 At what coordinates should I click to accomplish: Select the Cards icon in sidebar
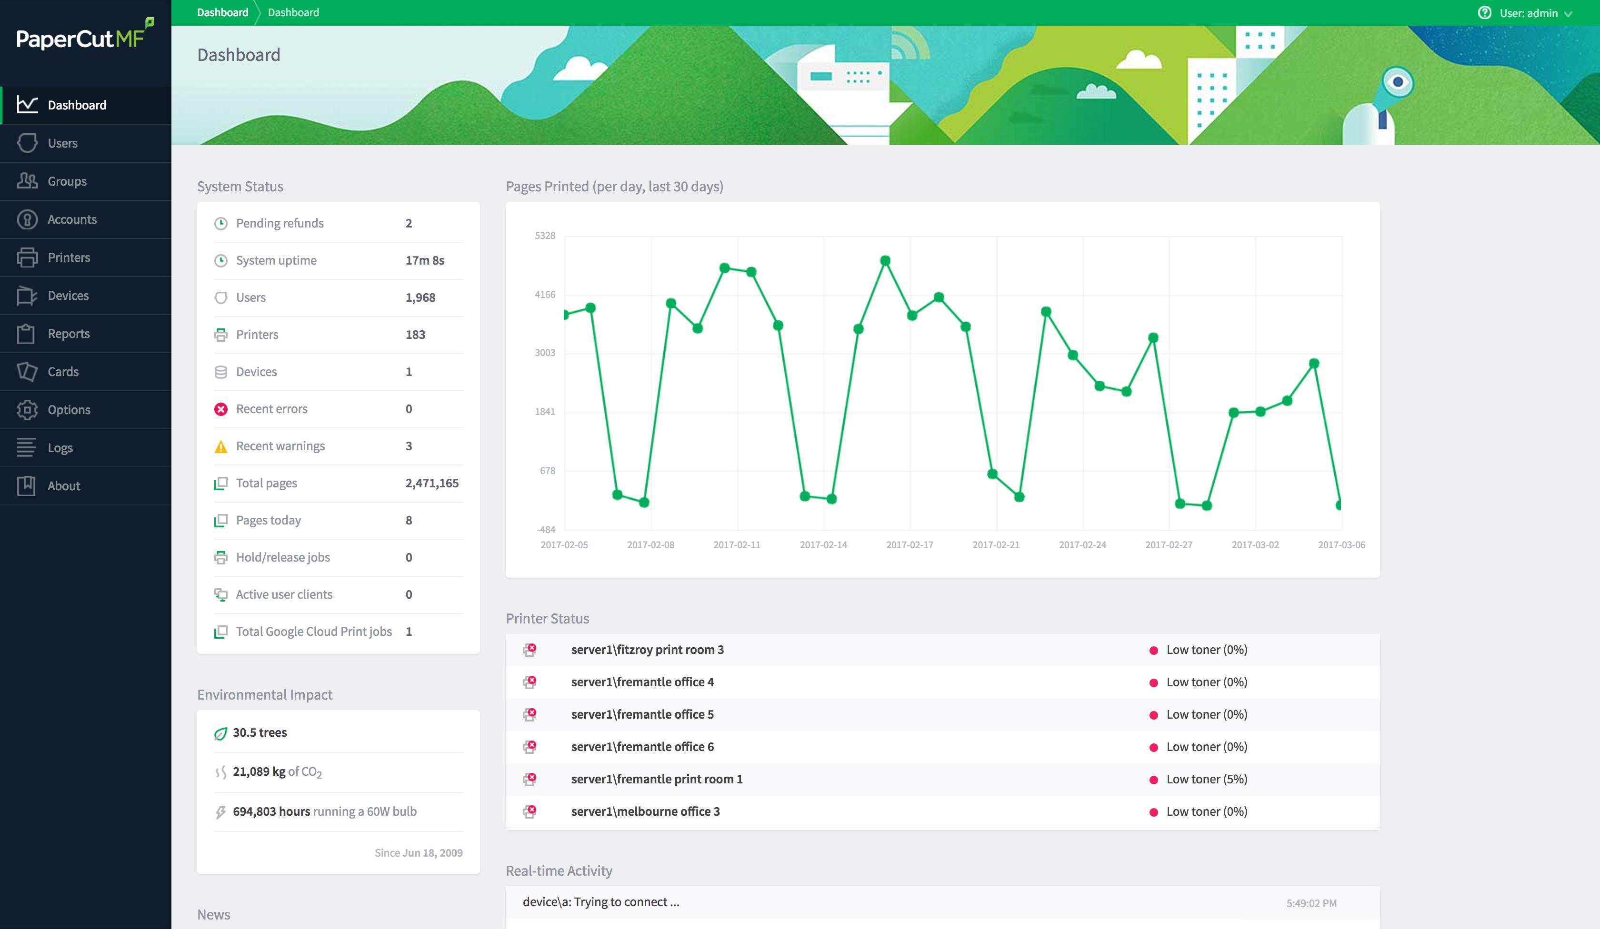click(x=27, y=372)
